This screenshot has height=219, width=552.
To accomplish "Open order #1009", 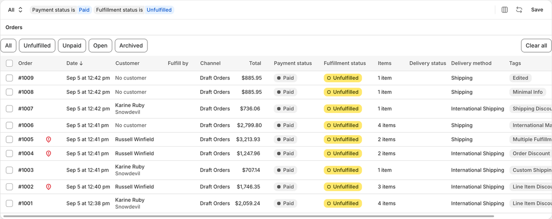I will pyautogui.click(x=26, y=78).
